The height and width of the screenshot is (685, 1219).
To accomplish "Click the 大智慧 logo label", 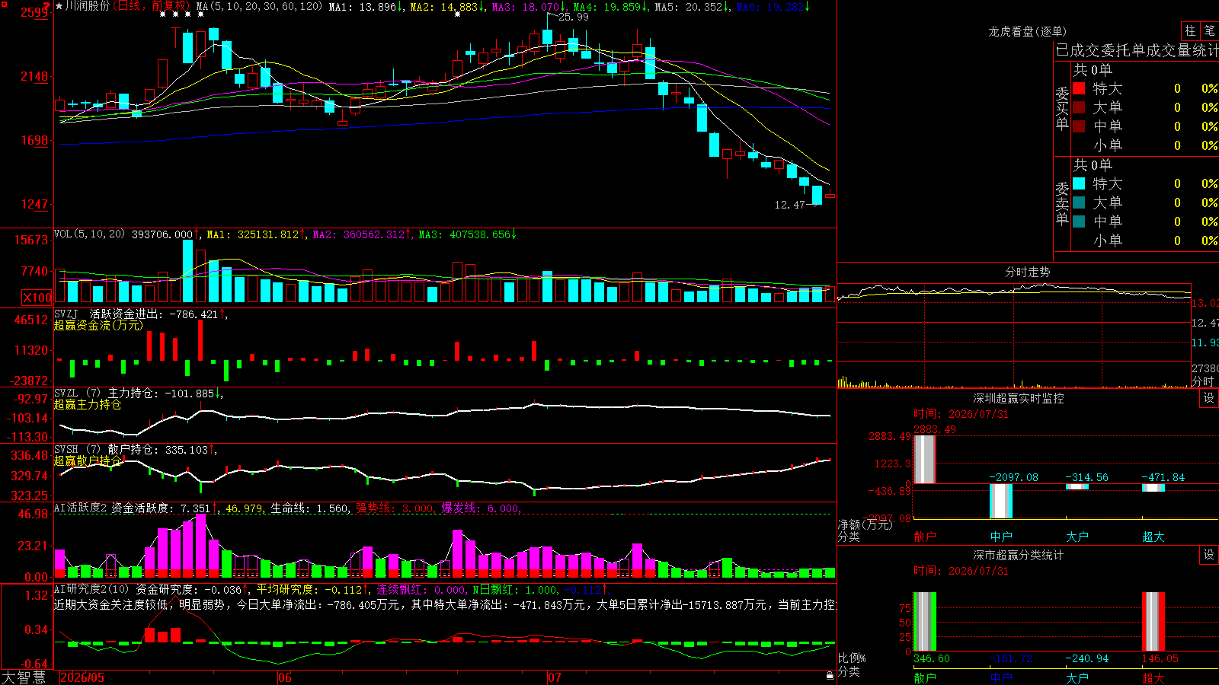I will tap(24, 677).
